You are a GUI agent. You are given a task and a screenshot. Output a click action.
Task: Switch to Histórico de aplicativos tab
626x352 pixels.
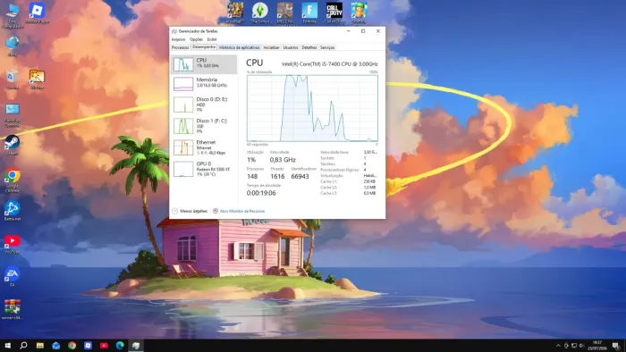pyautogui.click(x=239, y=47)
